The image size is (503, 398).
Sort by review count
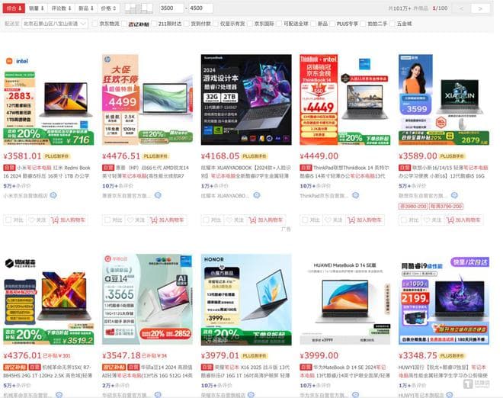pos(61,8)
